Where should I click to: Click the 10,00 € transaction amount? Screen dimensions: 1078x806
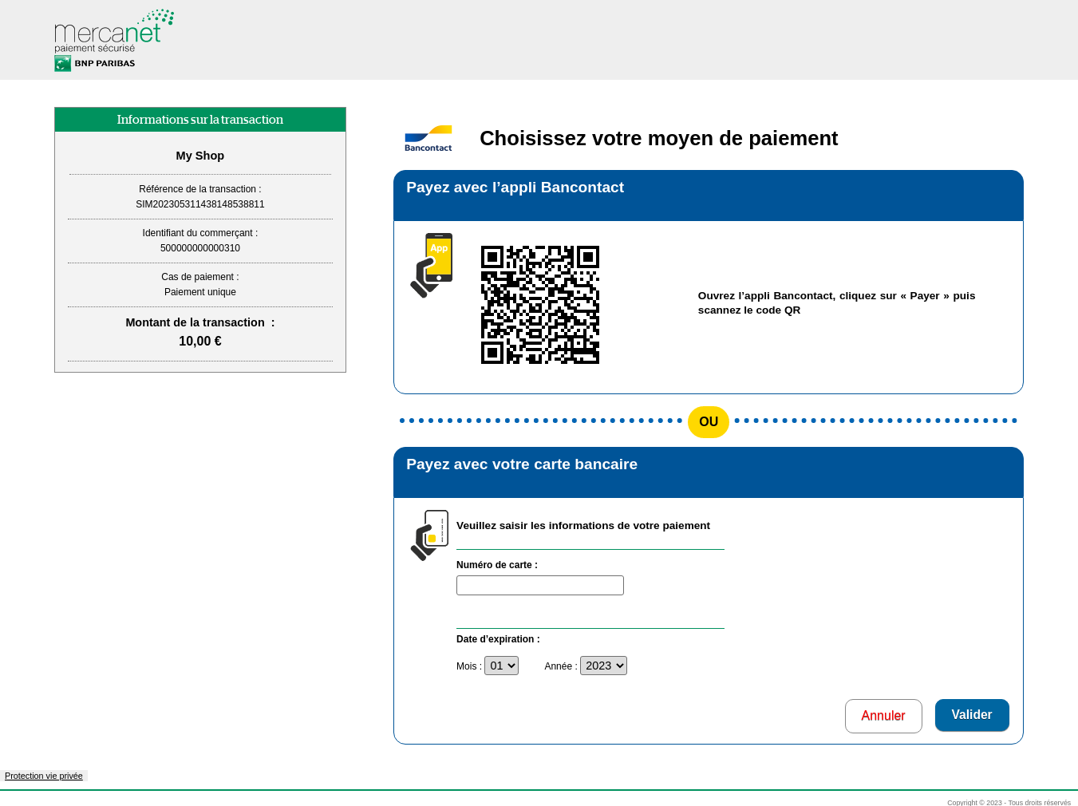200,342
